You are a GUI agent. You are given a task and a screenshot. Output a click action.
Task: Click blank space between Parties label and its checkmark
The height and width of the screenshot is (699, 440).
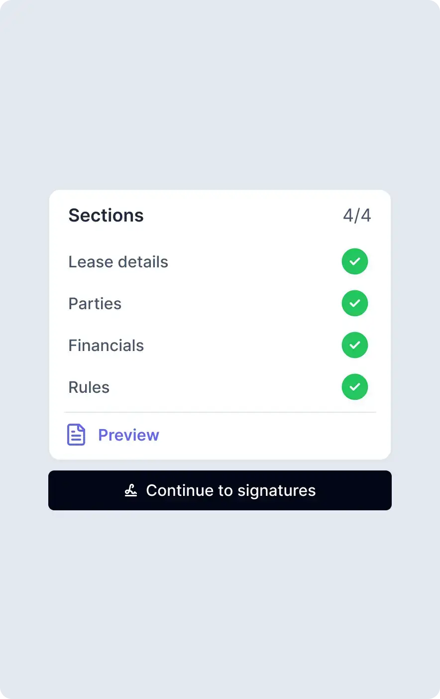click(x=229, y=304)
